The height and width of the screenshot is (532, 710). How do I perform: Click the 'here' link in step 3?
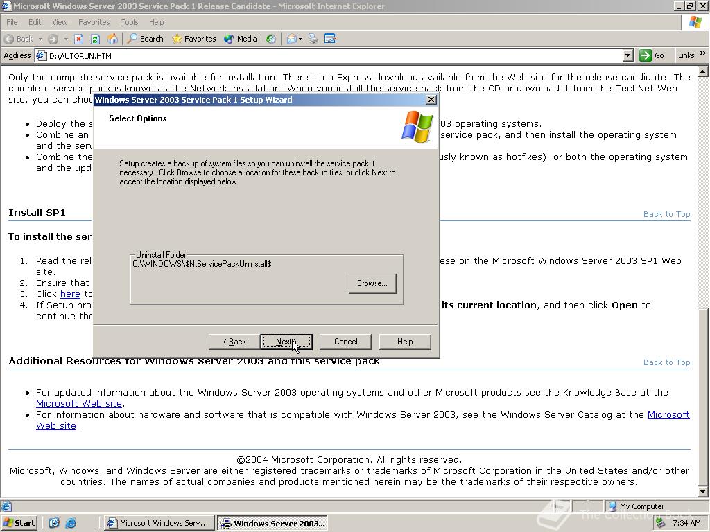(70, 294)
